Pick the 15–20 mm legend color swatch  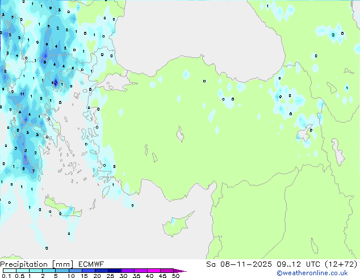coord(88,271)
